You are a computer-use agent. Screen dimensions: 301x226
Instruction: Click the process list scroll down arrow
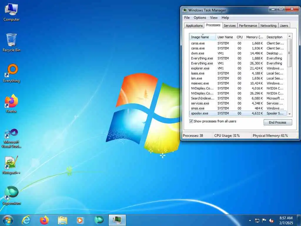290,114
